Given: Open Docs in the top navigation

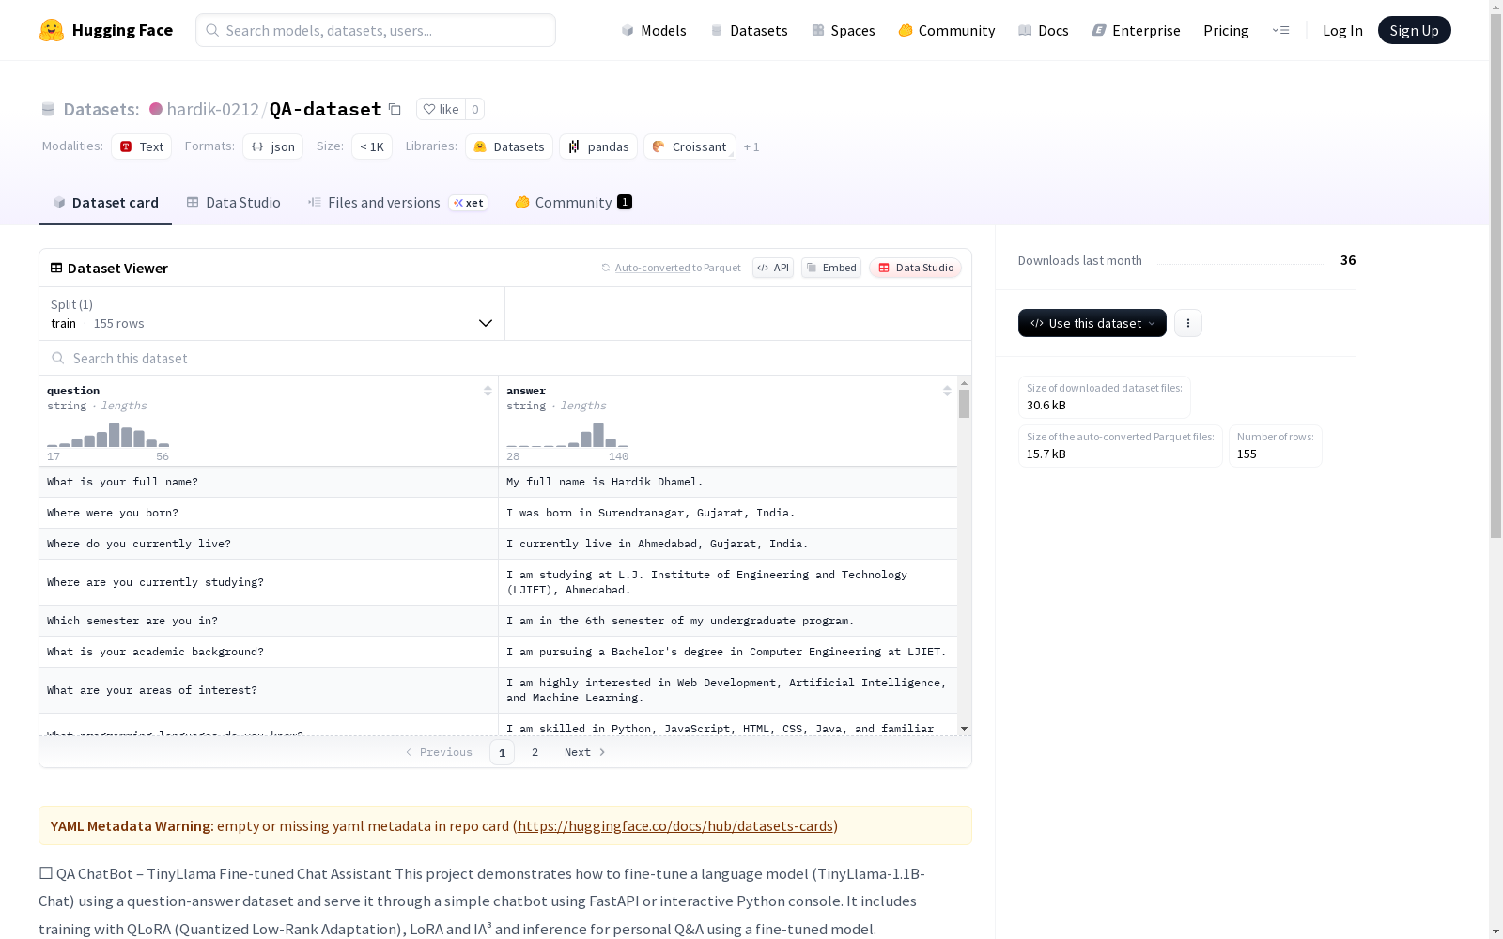Looking at the screenshot, I should 1044,30.
